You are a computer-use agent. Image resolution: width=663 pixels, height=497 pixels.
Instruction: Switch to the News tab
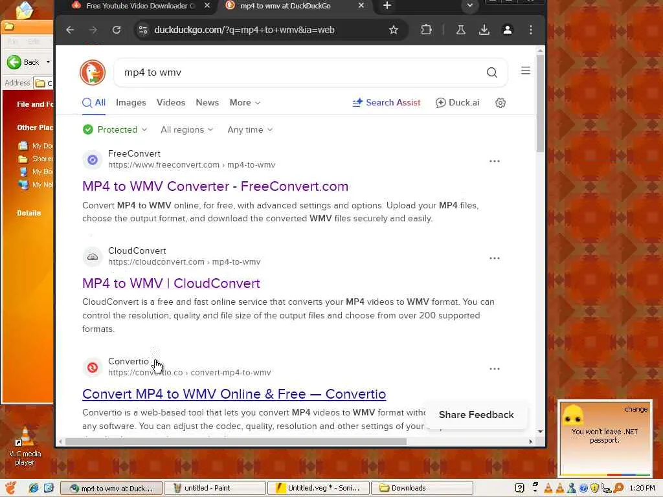click(207, 103)
